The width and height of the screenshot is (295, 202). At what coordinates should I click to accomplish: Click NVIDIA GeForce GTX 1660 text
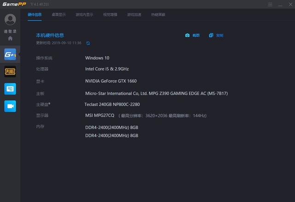(x=111, y=81)
